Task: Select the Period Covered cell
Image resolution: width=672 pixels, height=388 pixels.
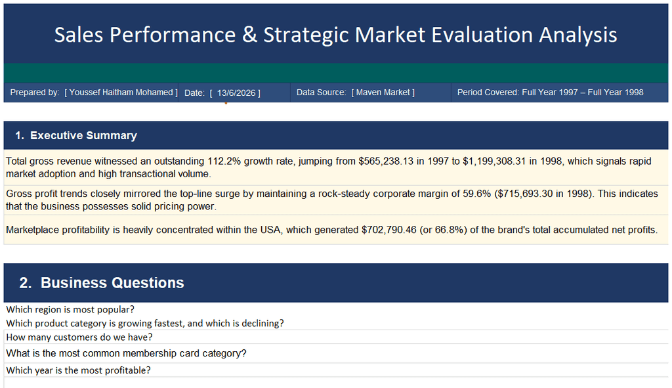Action: 560,93
